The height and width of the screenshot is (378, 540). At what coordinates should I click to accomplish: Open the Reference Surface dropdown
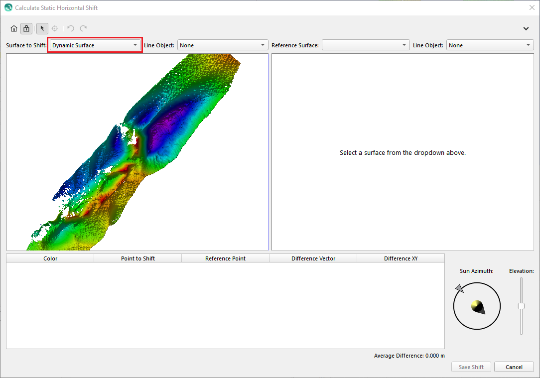[366, 45]
